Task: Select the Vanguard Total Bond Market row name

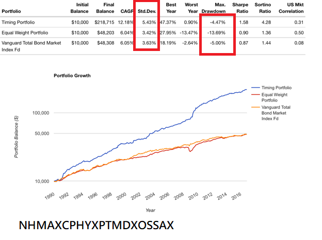Action: [x=31, y=46]
